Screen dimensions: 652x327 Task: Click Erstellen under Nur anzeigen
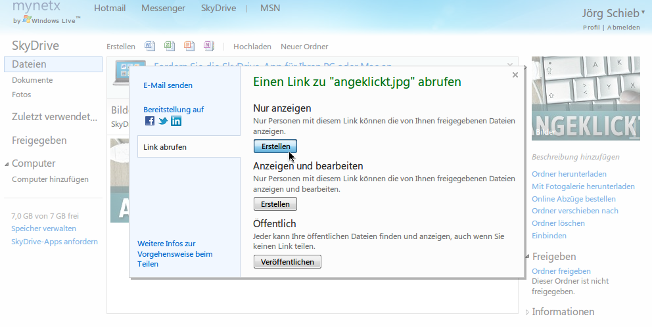click(x=275, y=146)
